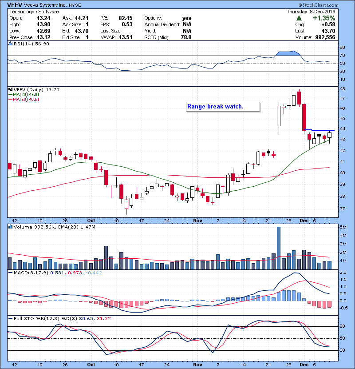Click the tallest 5M volume spike bar
This screenshot has height=369, width=355.
coord(279,248)
